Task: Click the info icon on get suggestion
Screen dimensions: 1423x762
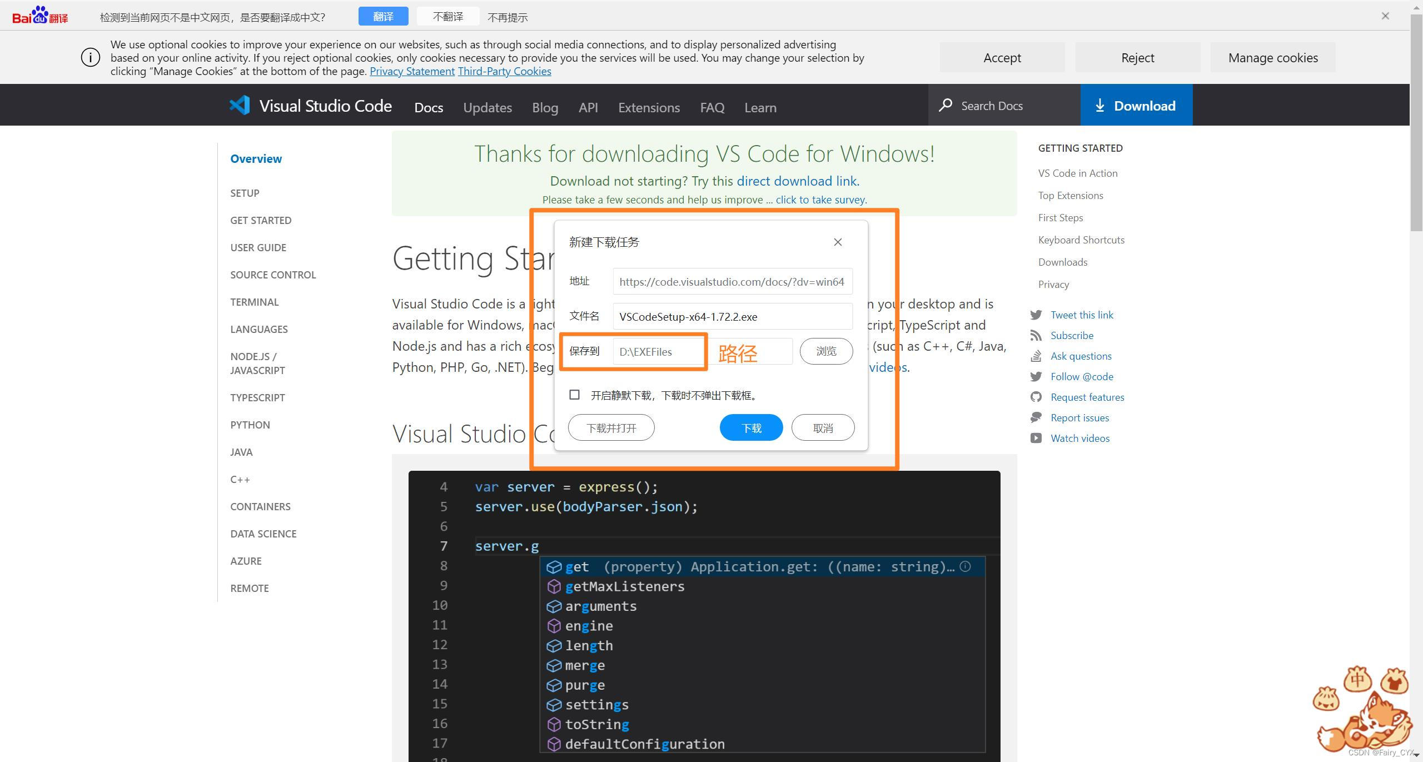Action: click(966, 566)
